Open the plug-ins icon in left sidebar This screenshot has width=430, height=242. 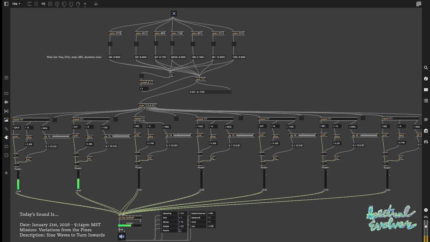(x=6, y=137)
